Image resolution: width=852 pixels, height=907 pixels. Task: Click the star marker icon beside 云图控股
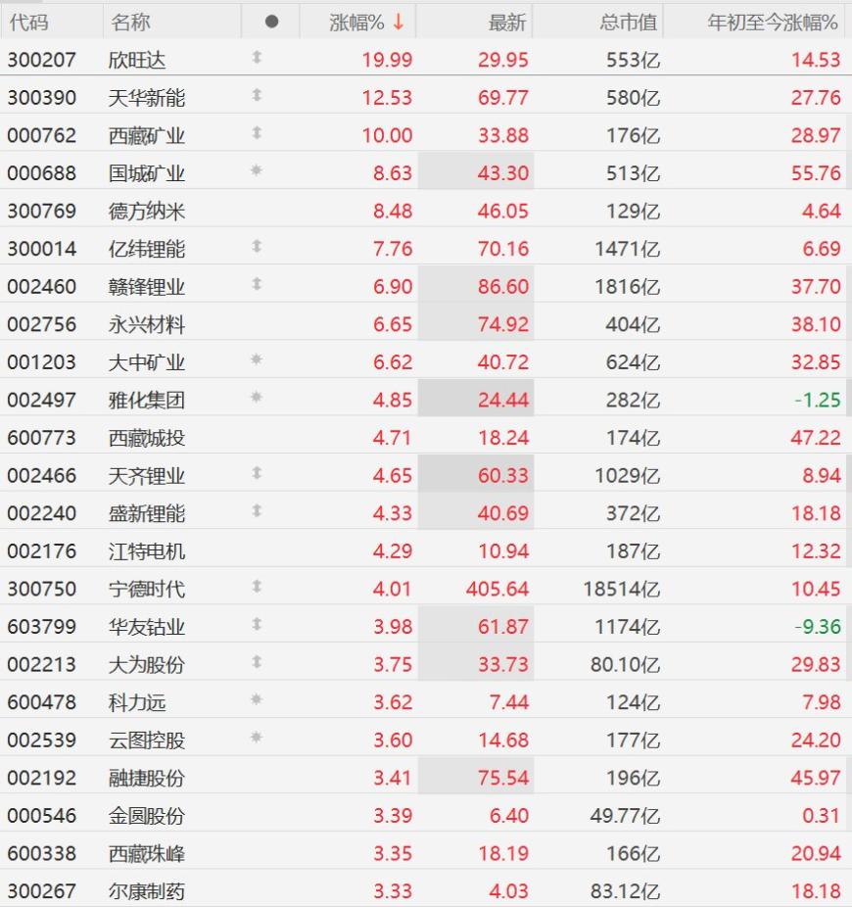257,739
